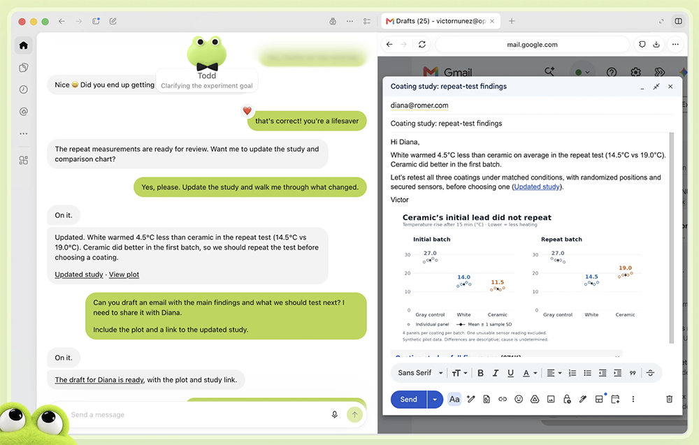
Task: Start voice input with the microphone icon
Action: (x=334, y=415)
